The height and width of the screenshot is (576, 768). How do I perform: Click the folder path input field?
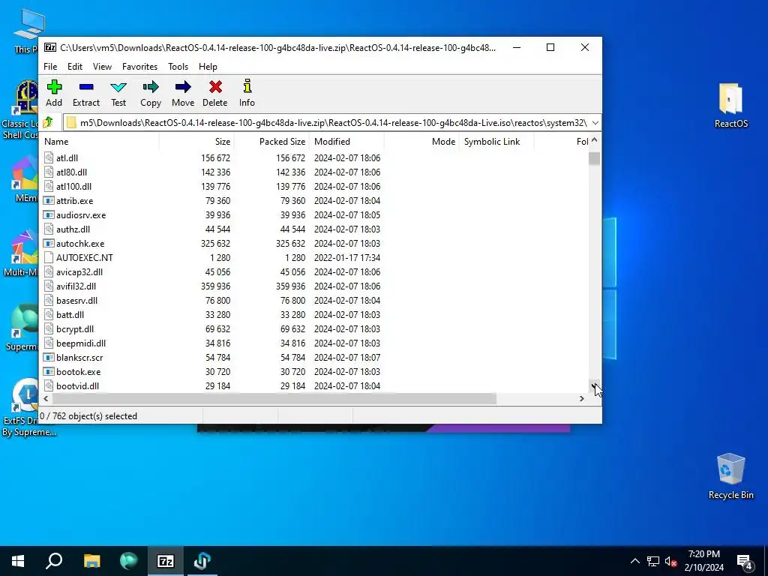tap(325, 122)
